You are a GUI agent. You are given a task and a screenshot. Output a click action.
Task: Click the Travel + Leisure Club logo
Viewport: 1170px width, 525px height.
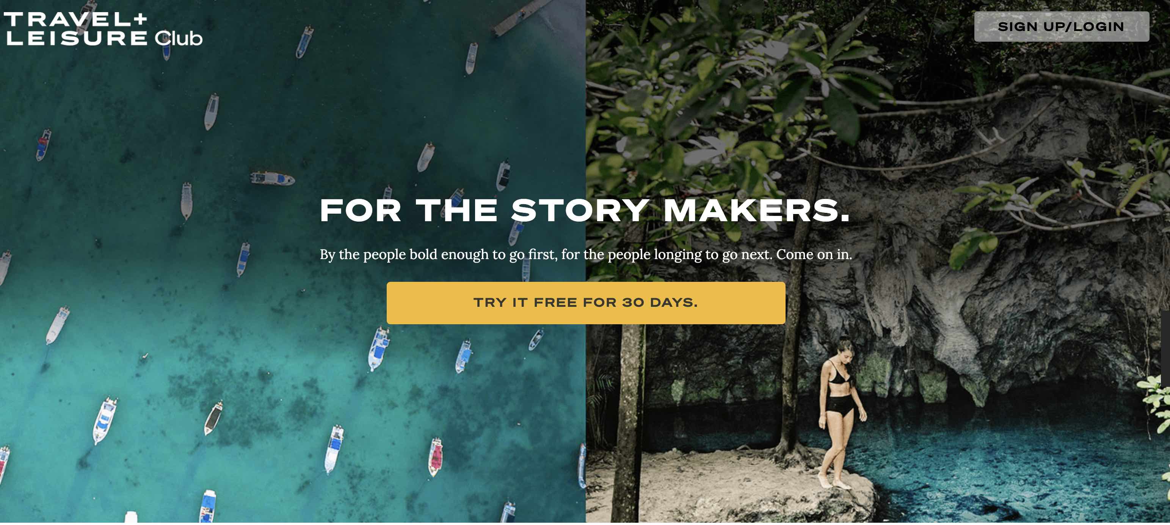[x=103, y=29]
